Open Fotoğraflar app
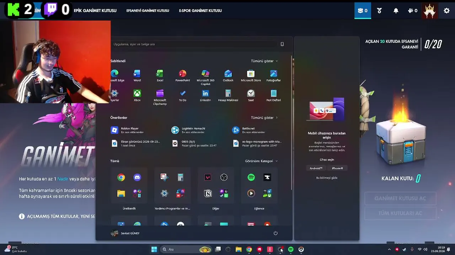 coord(274,75)
